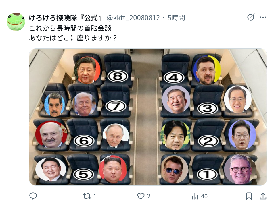This screenshot has width=274, height=203.
Task: Click the circled number ⑧ seat in image
Action: 118,76
